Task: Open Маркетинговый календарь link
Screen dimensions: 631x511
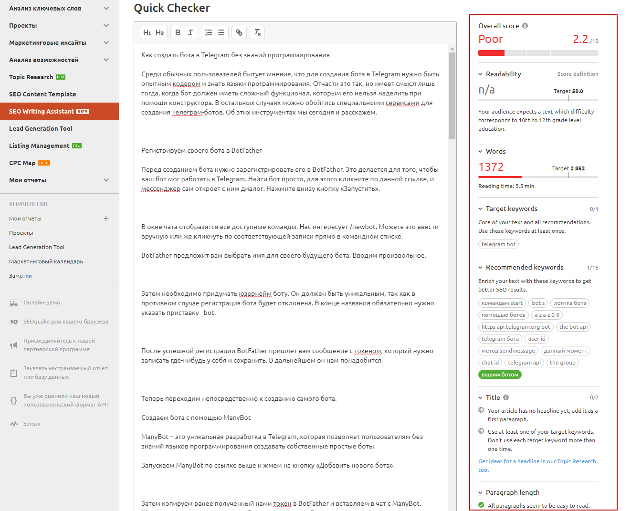Action: pyautogui.click(x=46, y=261)
